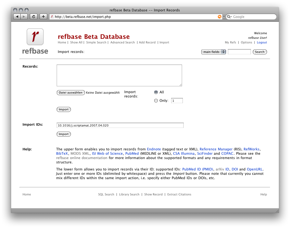
Task: Open the My Refs link
Action: click(x=230, y=42)
